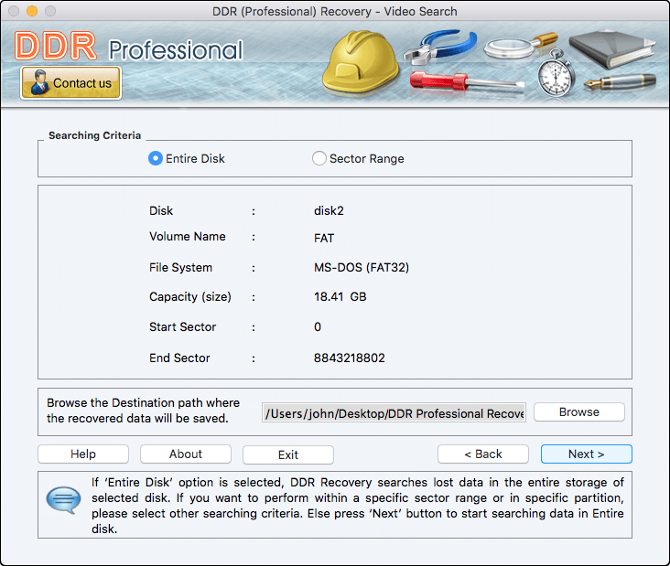The image size is (670, 566).
Task: Select the Sector Range radio option
Action: [358, 158]
